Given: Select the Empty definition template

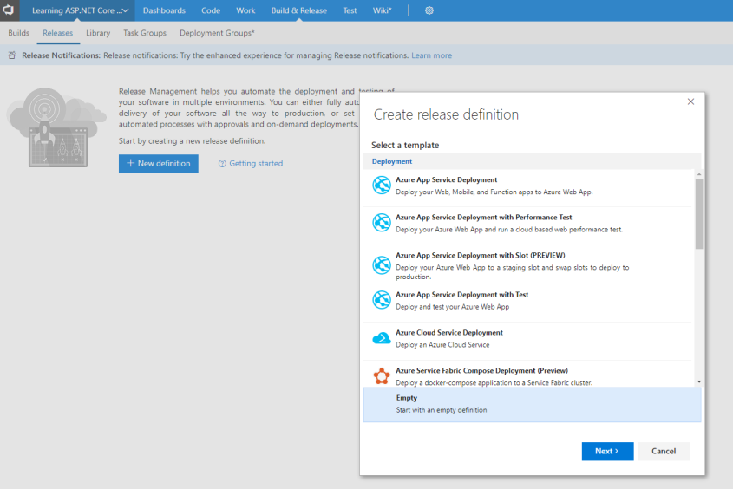Looking at the screenshot, I should click(532, 404).
